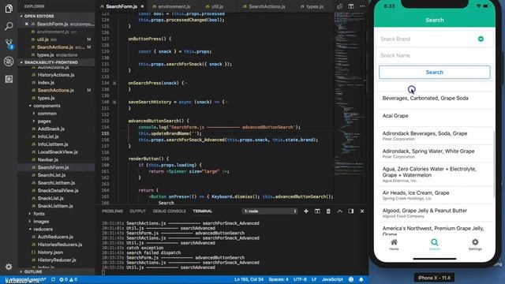Open Navbar.js in the file tree

[47, 159]
